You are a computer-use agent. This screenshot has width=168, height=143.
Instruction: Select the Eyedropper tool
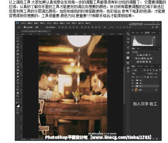coord(18,51)
